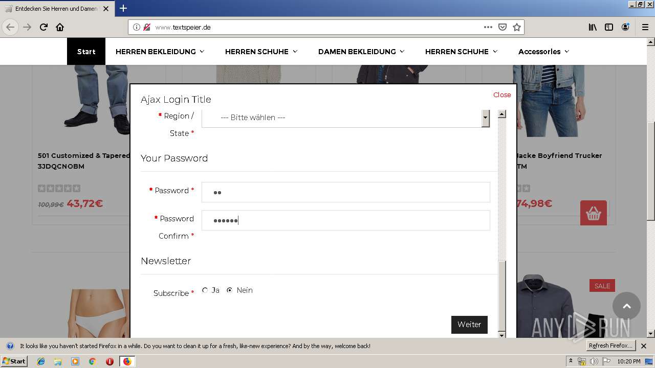Image resolution: width=655 pixels, height=368 pixels.
Task: Open the Library bookmarks panel
Action: tap(593, 27)
